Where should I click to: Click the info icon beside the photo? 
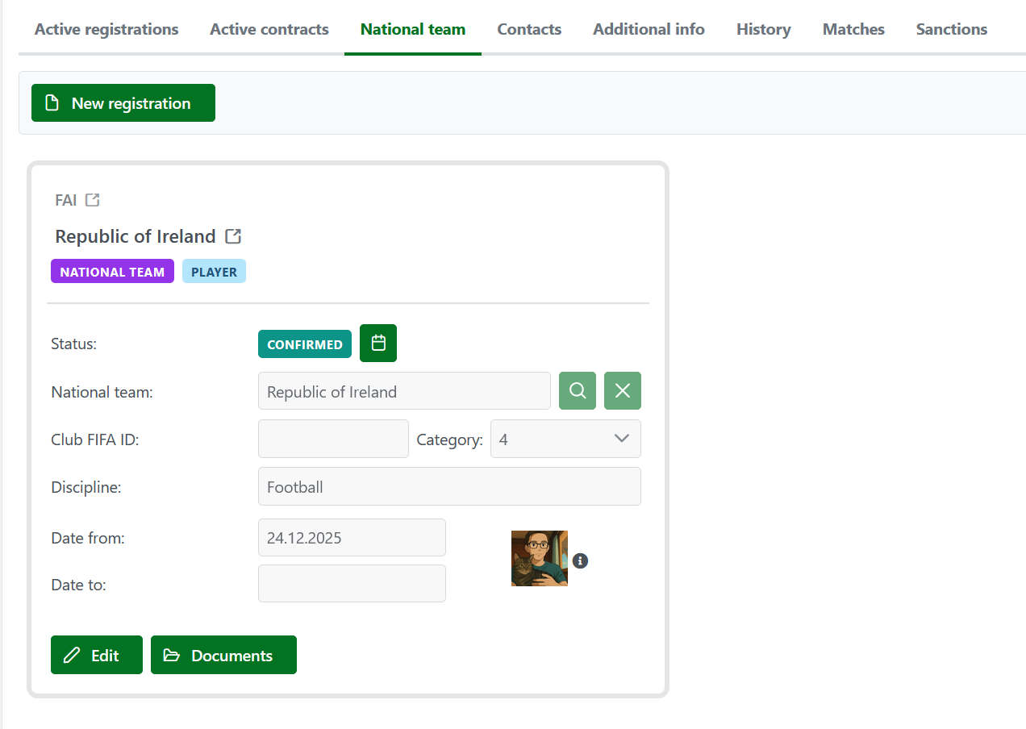point(580,560)
